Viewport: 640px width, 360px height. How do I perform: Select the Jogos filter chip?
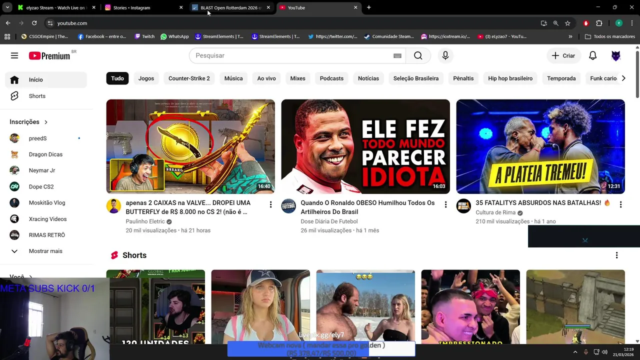146,78
